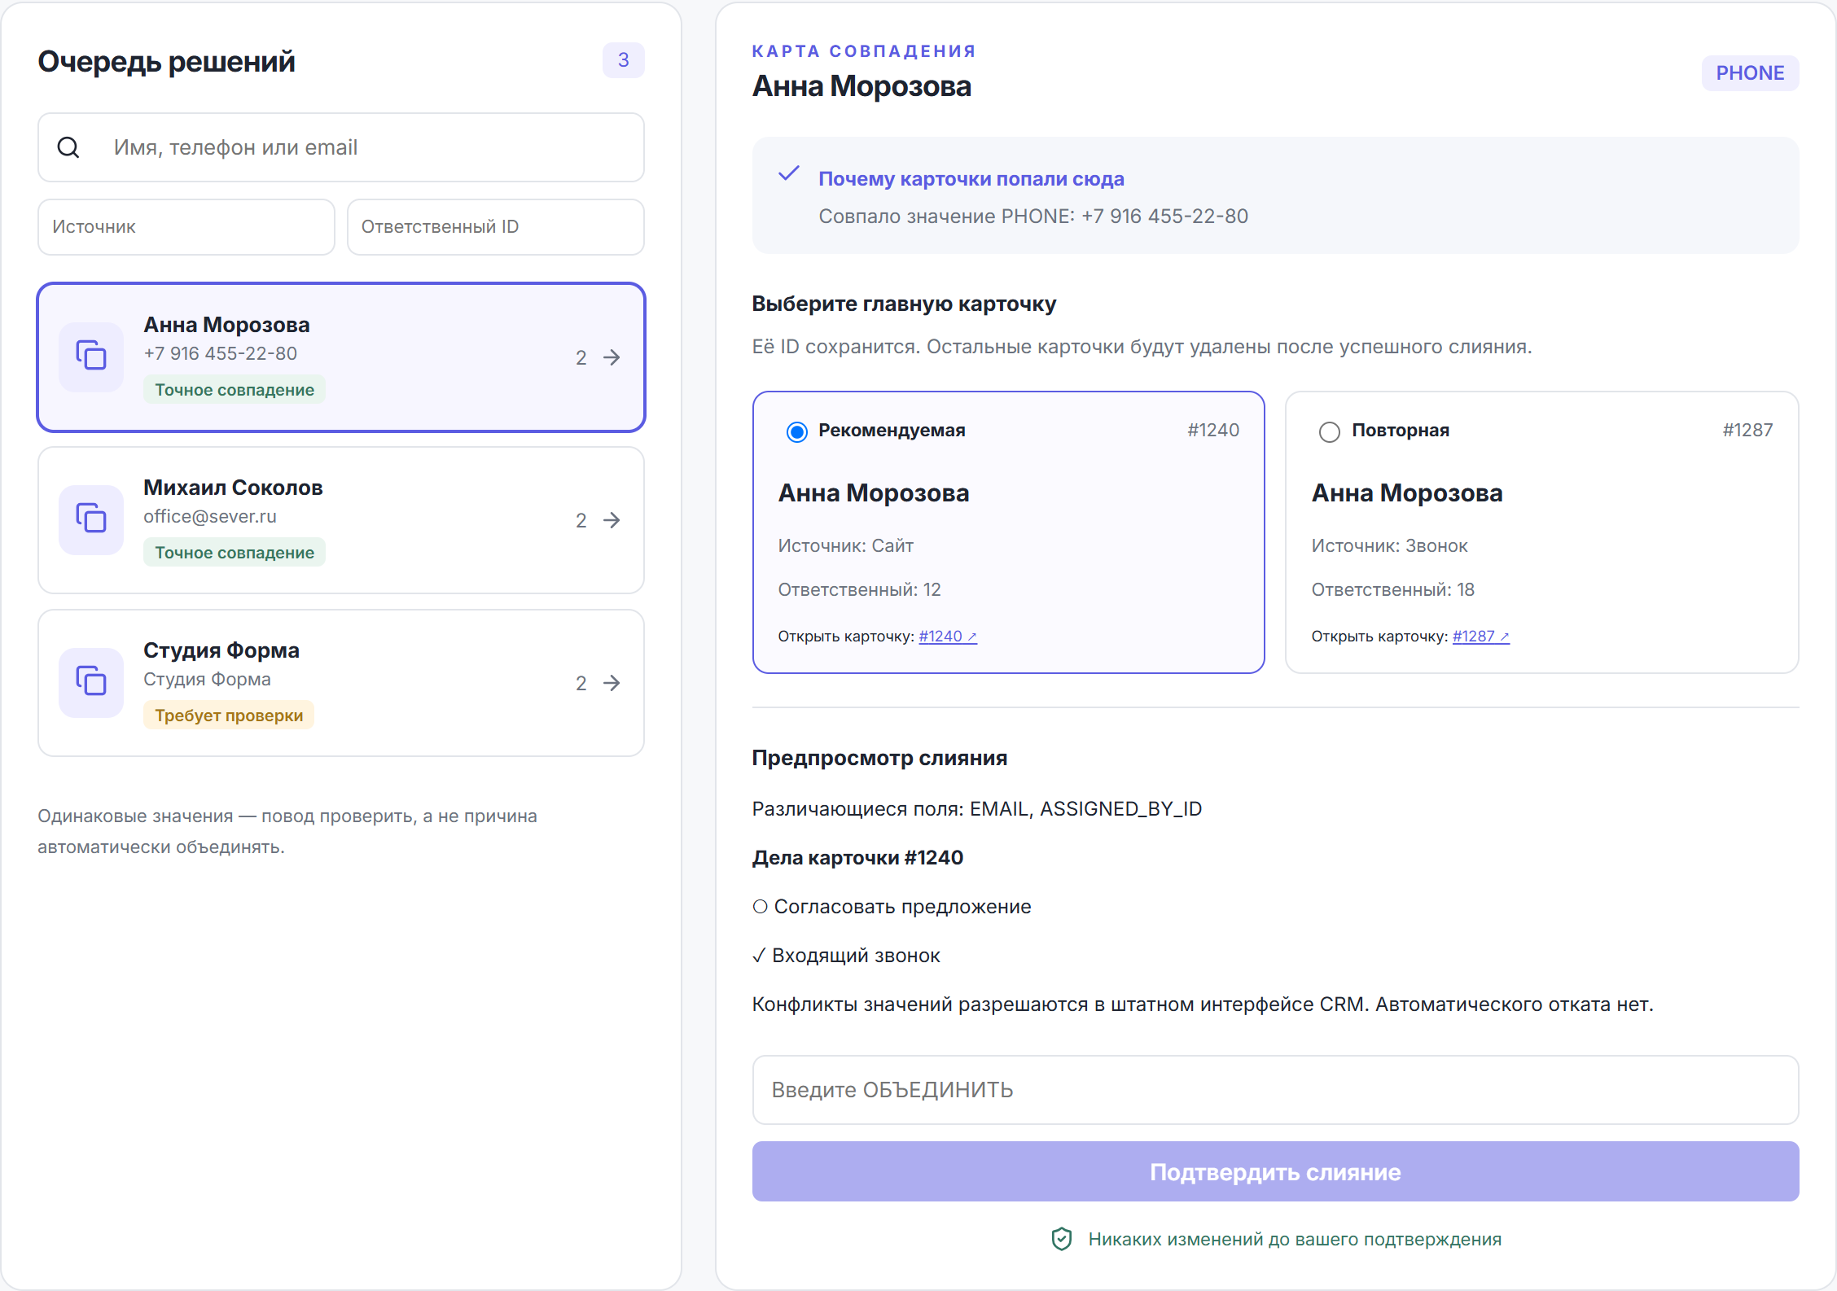The width and height of the screenshot is (1837, 1291).
Task: Click Входящий звонок task item
Action: pyautogui.click(x=846, y=956)
